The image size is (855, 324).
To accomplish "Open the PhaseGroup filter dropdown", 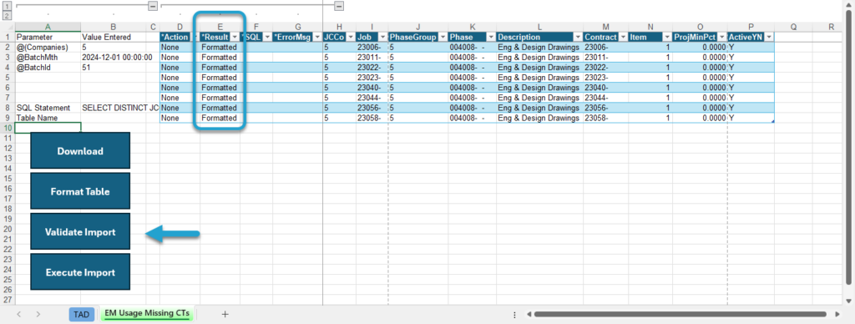I will pos(443,37).
